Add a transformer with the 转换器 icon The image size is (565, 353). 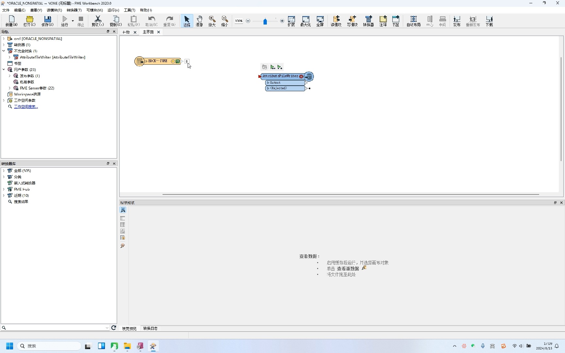tap(368, 21)
